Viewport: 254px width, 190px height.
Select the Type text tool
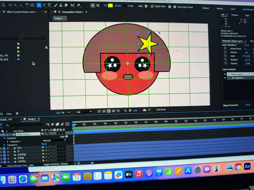tap(49, 6)
